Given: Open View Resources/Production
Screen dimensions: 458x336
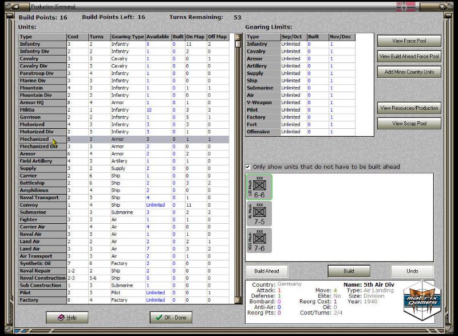Looking at the screenshot, I should (x=409, y=108).
